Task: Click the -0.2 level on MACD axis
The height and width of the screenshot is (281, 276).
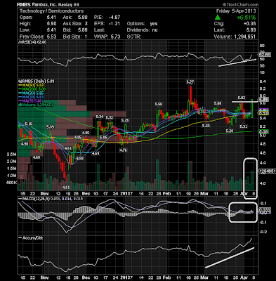Action: [263, 232]
